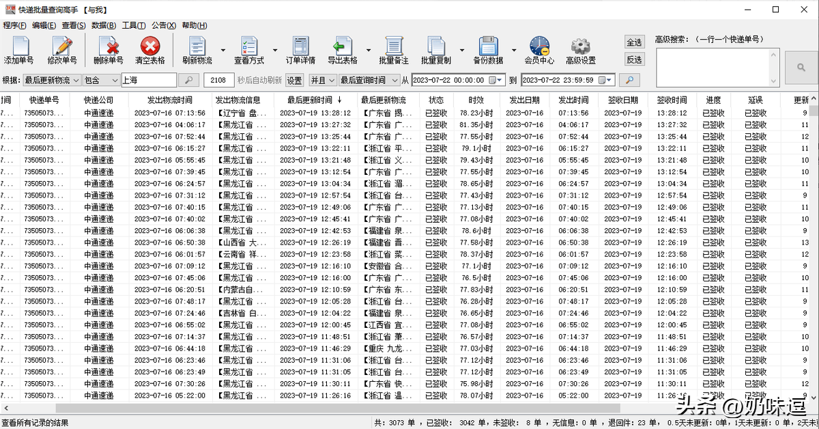Click the 反选 invert selection button

(x=634, y=59)
